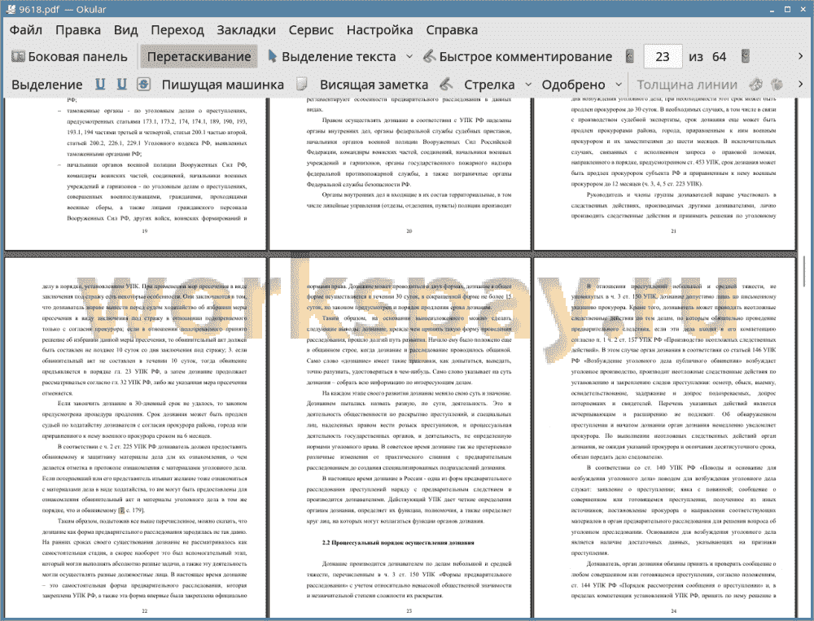
Task: Click the note icon before Висящая заметка
Action: (302, 84)
